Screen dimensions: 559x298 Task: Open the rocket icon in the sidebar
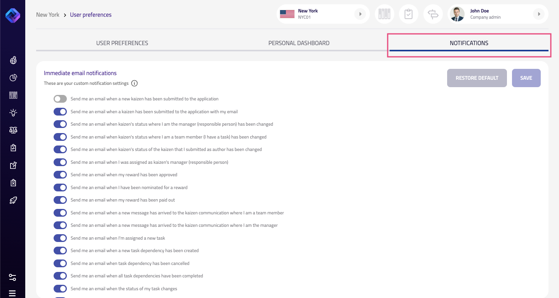(x=13, y=200)
